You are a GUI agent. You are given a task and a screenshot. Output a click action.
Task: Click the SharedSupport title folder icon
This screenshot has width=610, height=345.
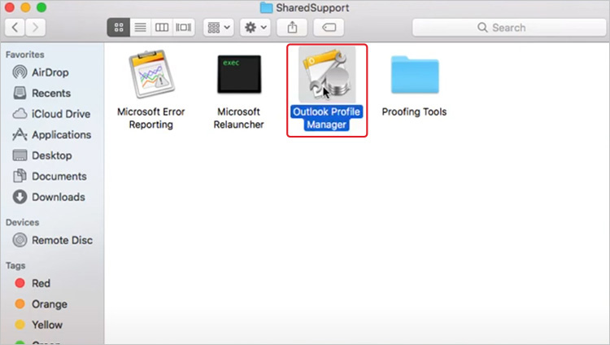(x=266, y=7)
